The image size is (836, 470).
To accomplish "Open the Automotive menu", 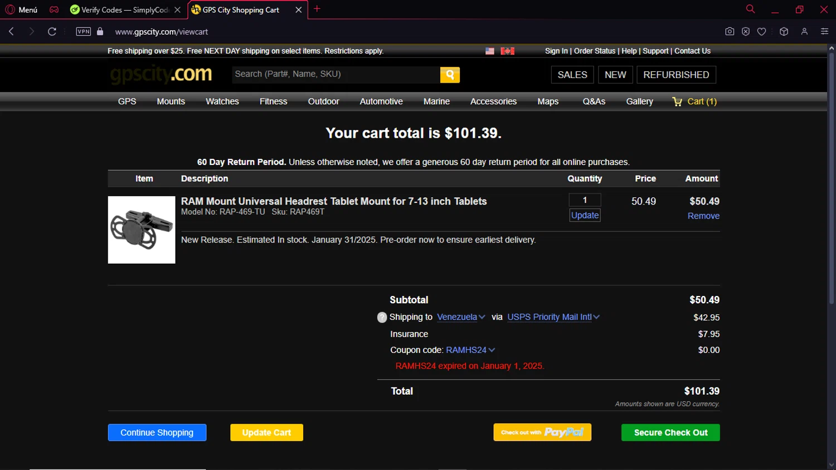I will pos(381,101).
